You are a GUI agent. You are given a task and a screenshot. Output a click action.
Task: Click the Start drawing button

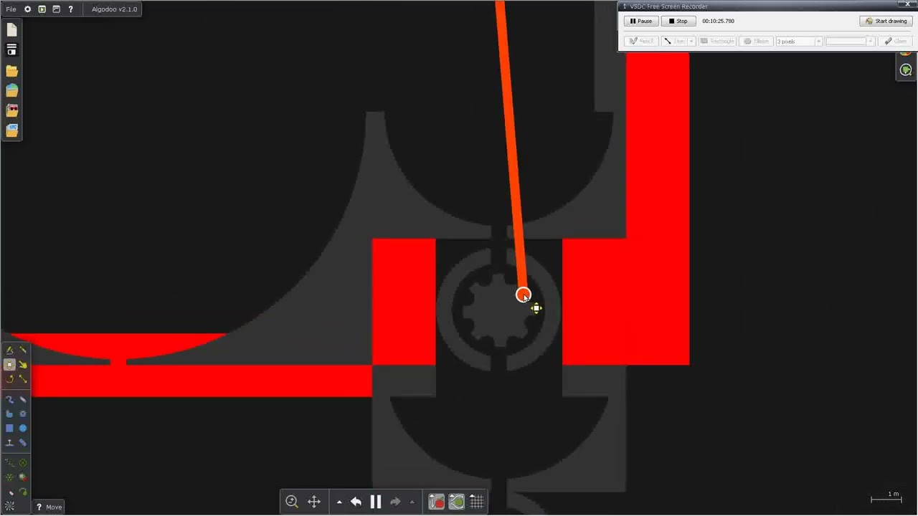886,21
